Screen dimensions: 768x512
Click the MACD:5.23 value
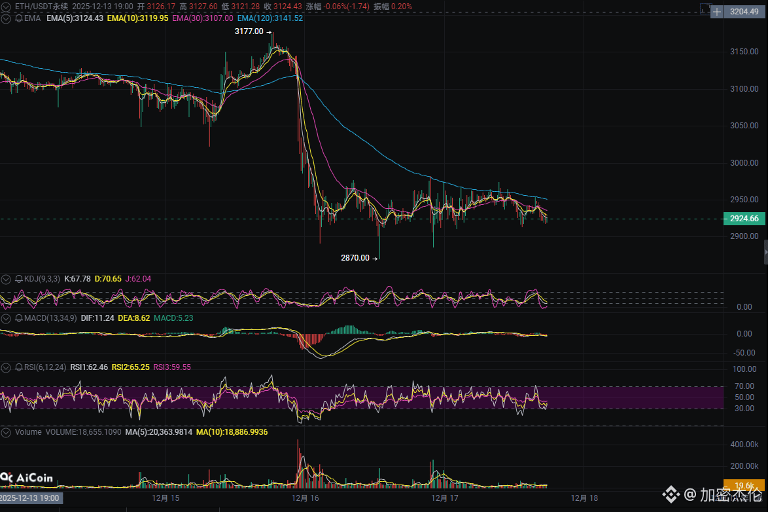[x=173, y=318]
